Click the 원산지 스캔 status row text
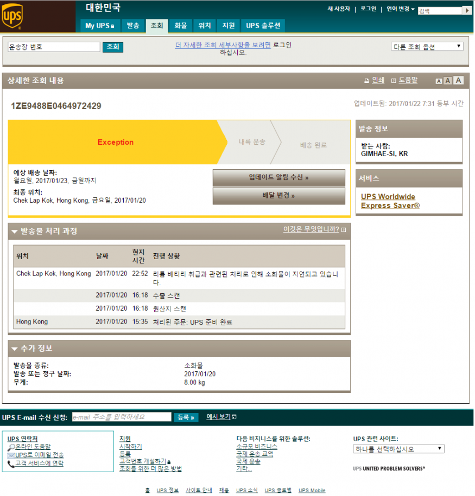Viewport: 475px width, 496px height. point(169,309)
